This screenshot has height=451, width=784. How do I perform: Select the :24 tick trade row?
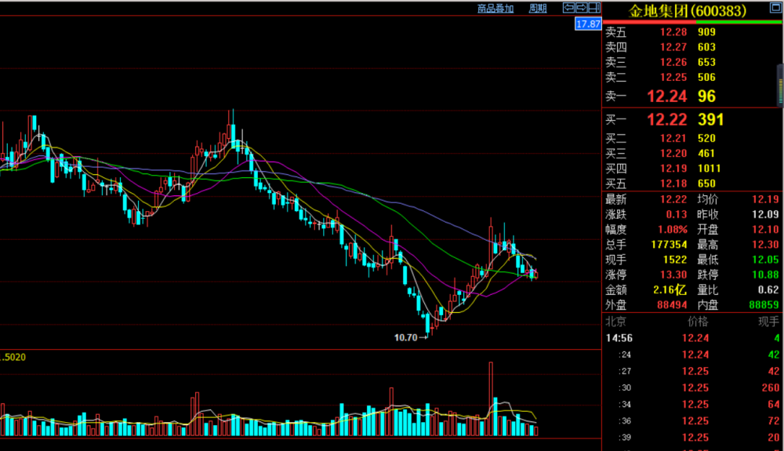pos(692,355)
